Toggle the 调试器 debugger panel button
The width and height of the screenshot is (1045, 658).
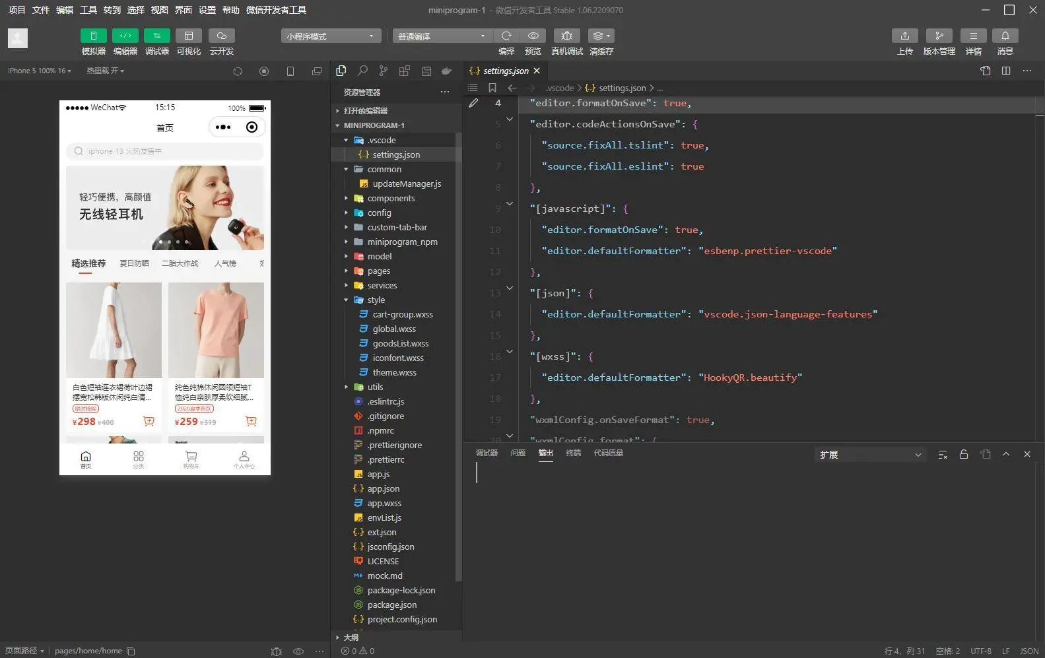tap(156, 36)
